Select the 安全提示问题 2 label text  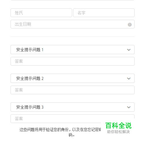tap(30, 78)
